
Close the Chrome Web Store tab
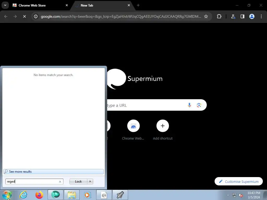67,5
